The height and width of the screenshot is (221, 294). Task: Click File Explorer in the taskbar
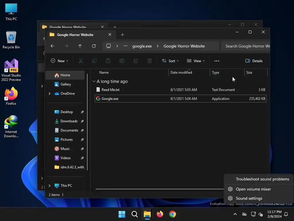click(147, 214)
